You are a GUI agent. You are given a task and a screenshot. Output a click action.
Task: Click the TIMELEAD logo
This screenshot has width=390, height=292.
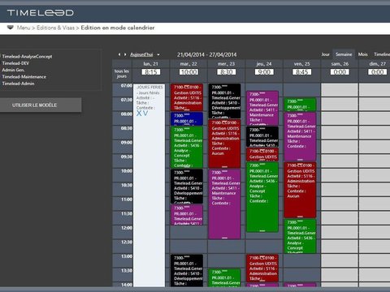(41, 13)
